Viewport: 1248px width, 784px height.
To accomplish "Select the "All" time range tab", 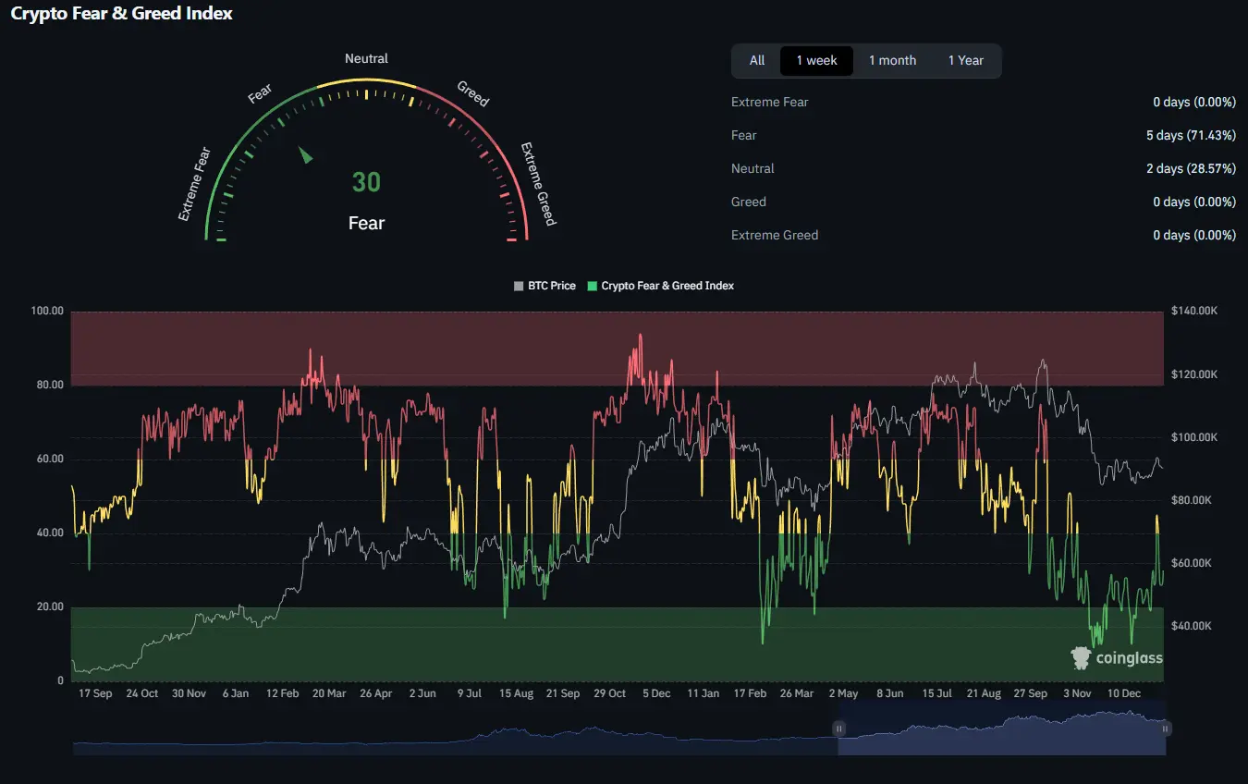I will pos(756,60).
